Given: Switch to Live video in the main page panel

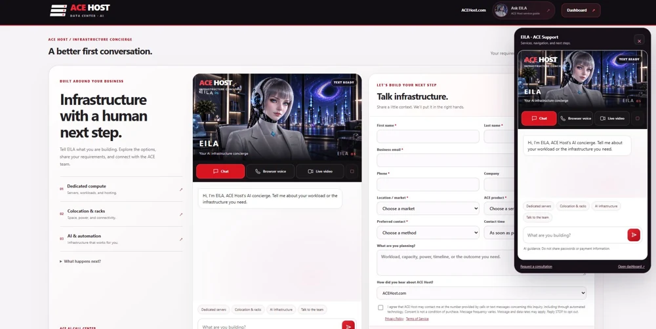Looking at the screenshot, I should point(320,172).
